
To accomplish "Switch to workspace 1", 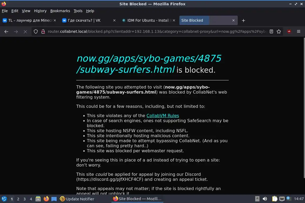I will pos(12,199).
